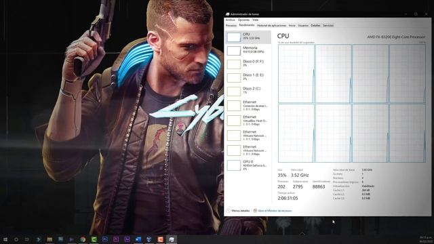
Task: Minimize the Administrador de tareas window
Action: (x=406, y=14)
